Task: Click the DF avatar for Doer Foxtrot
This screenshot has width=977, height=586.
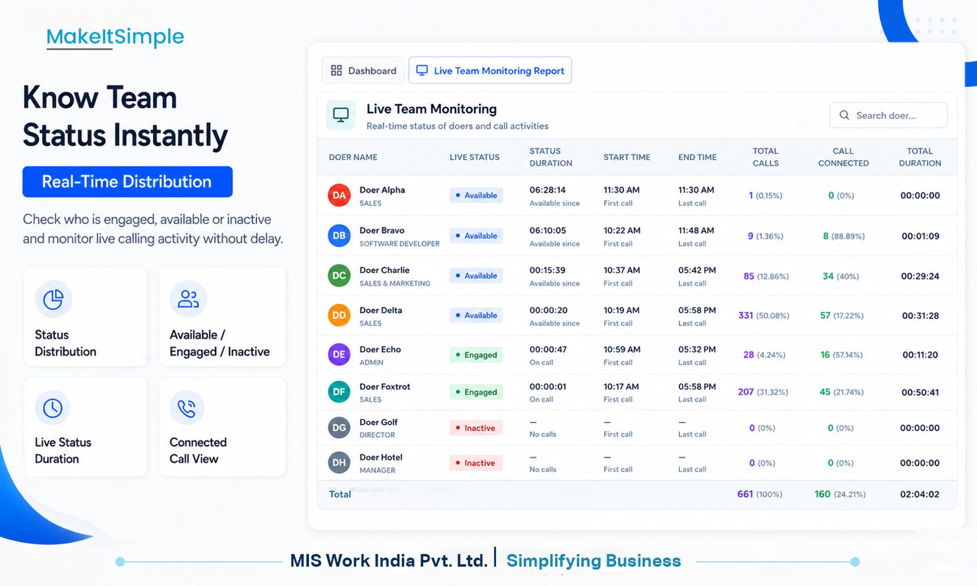Action: [339, 392]
